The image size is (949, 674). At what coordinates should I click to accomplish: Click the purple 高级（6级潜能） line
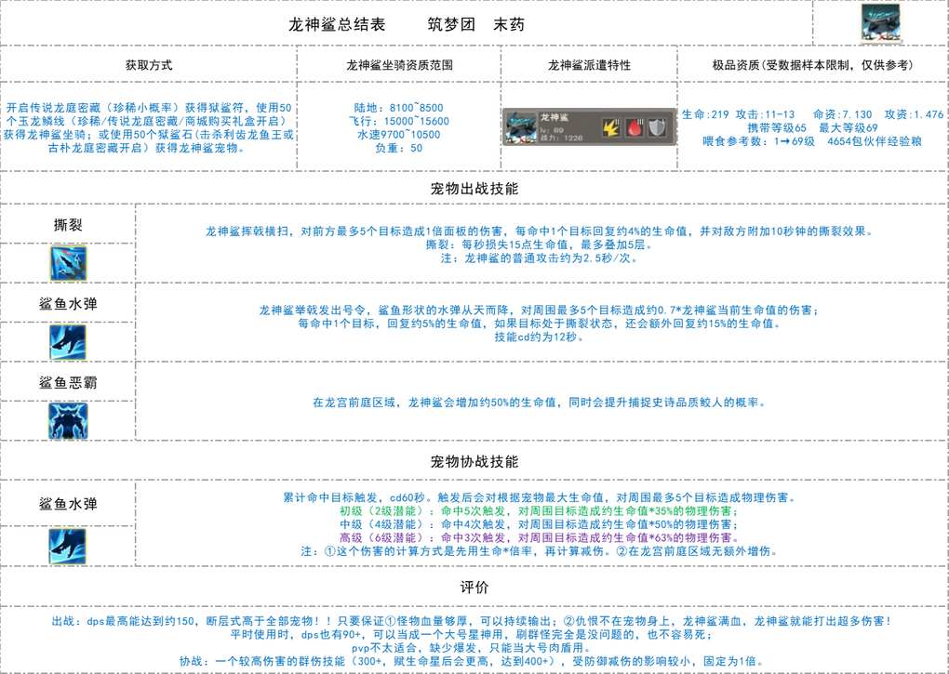point(540,537)
